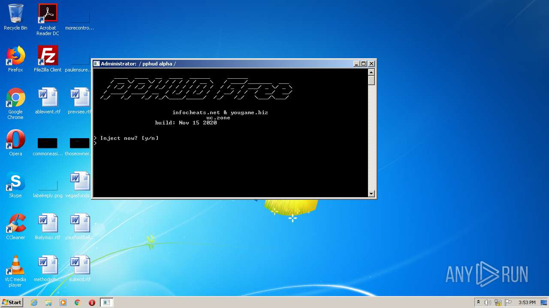
Task: Click the console scrollbar up arrow
Action: (371, 72)
